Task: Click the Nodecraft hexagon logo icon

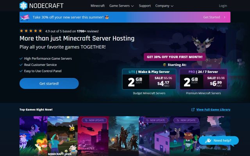Action: [23, 5]
